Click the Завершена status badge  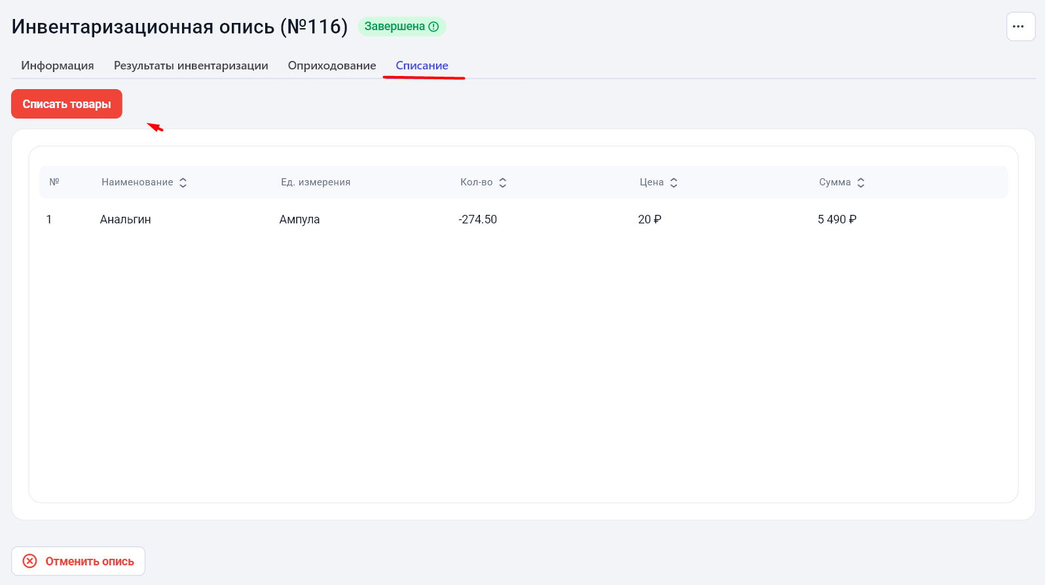[402, 27]
